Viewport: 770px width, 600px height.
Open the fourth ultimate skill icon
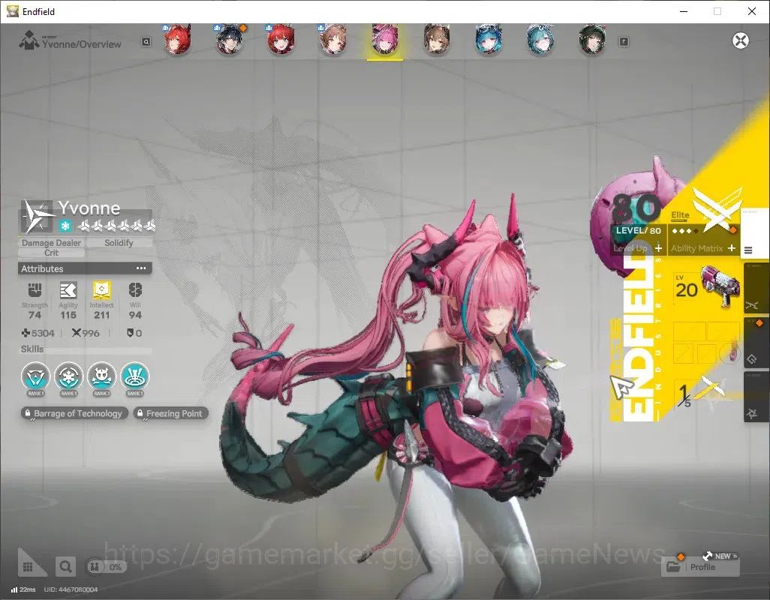pos(134,376)
